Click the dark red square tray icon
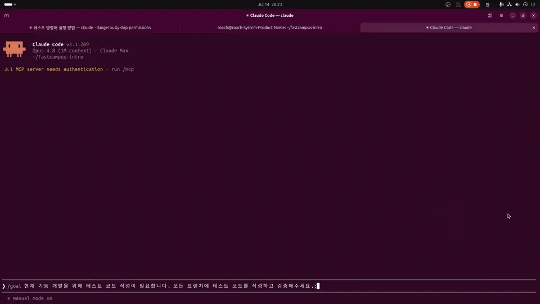This screenshot has width=540, height=304. click(x=458, y=5)
